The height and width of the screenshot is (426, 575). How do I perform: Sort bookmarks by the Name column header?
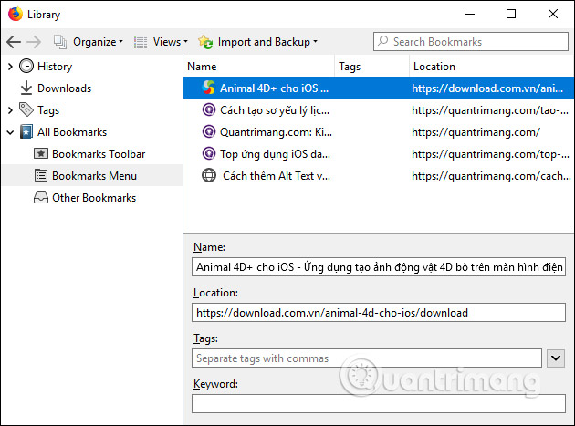(x=259, y=67)
